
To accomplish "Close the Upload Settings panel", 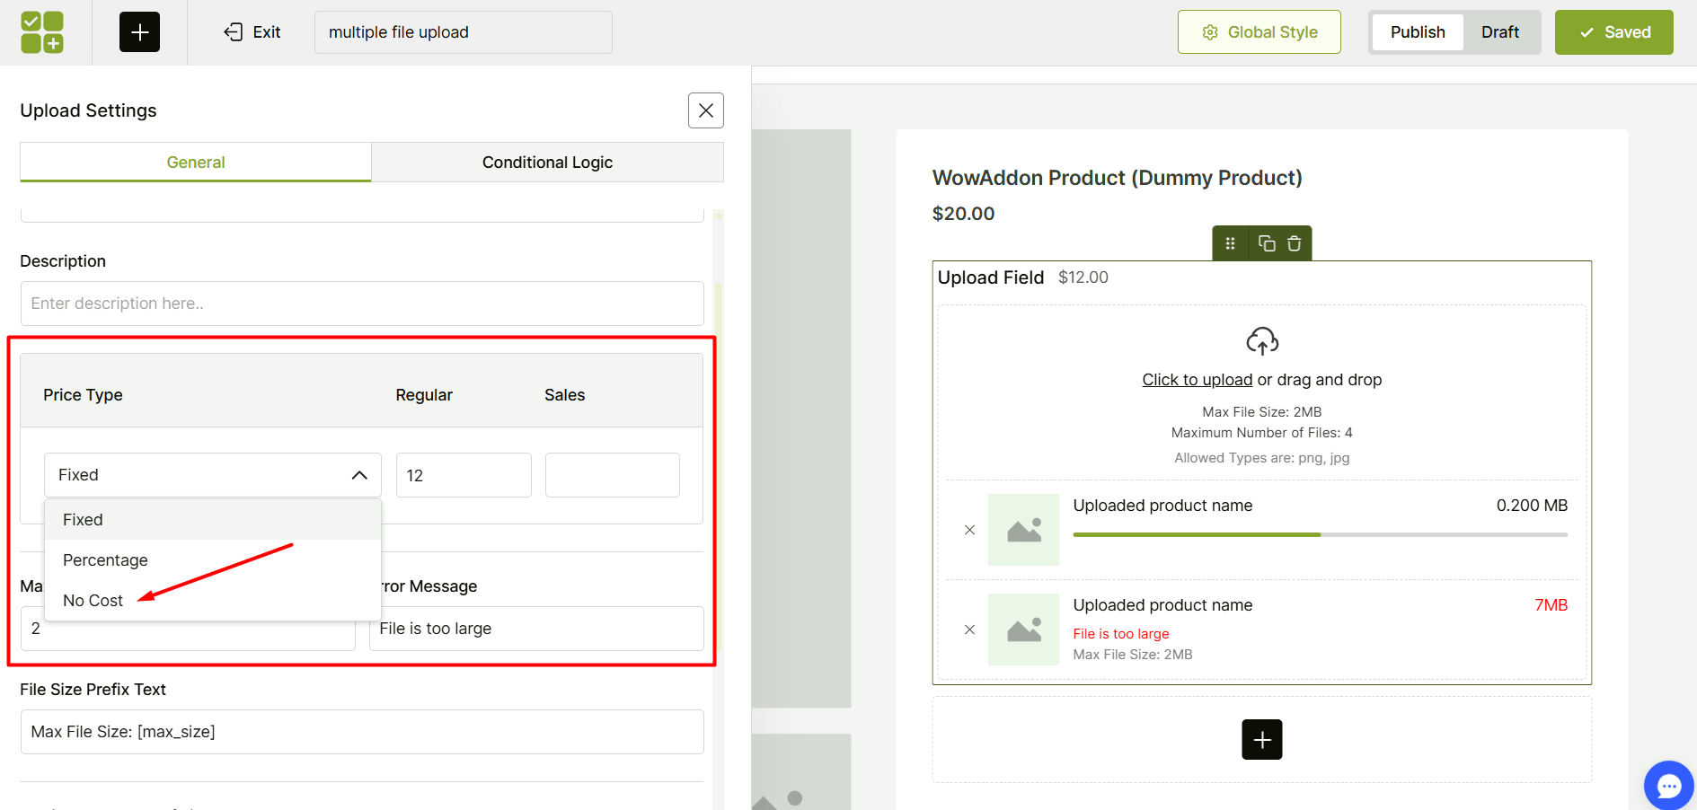I will [705, 110].
